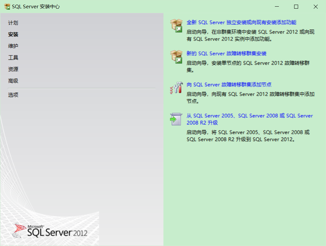The height and width of the screenshot is (246, 326).
Task: Click description text 启动向导，安装单节点的 SQL Server 2012 故障转移群集
Action: pos(248,66)
